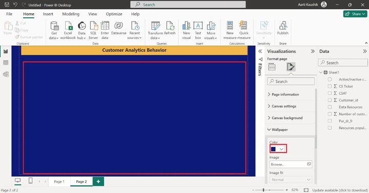Open wallpaper Color picker swatch

(278, 149)
